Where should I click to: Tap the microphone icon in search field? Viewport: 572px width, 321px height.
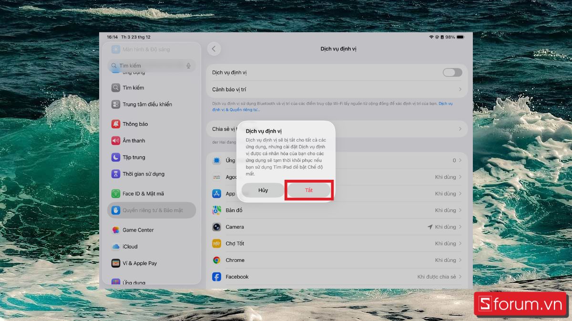coord(188,66)
